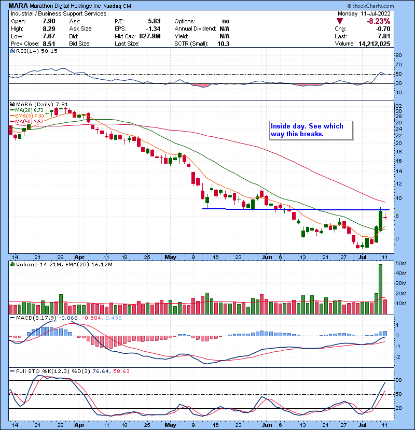Screen dimensions: 415x430
Task: Click the MARA (Daily) 7.81 chart label
Action: (x=42, y=104)
